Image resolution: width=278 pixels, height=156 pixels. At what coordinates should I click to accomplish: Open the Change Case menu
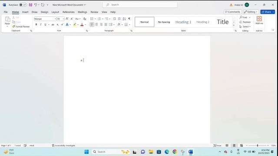pyautogui.click(x=78, y=19)
